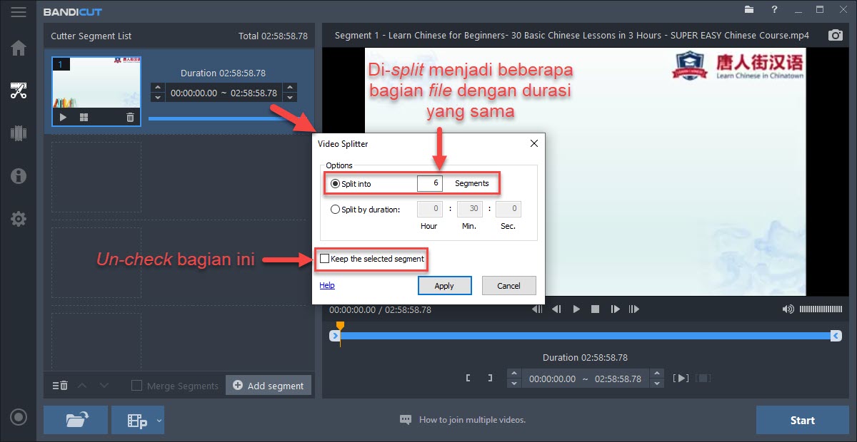Jump to the previous keyframe
857x442 pixels.
[x=538, y=309]
